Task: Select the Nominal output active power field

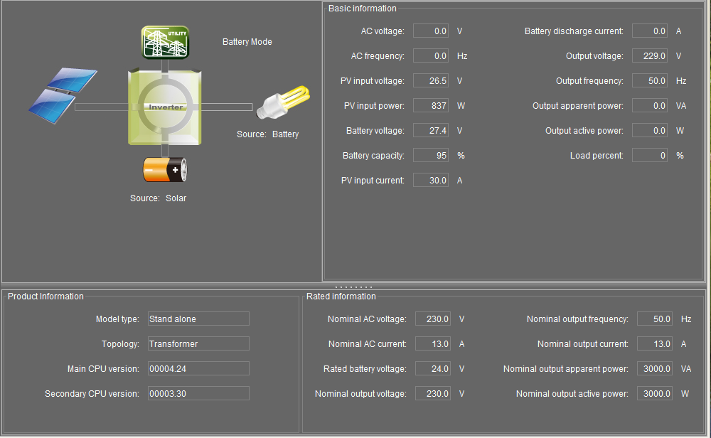Action: tap(654, 394)
